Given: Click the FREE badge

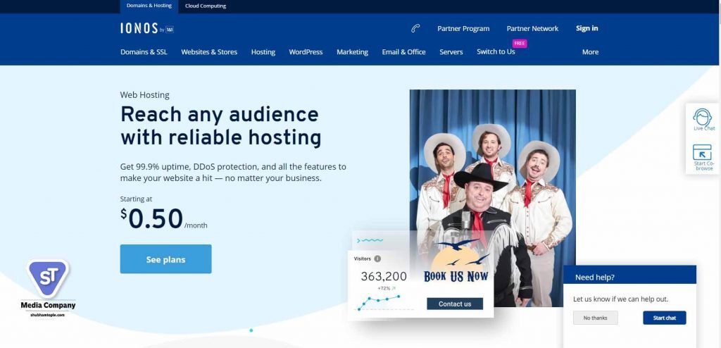Looking at the screenshot, I should (x=520, y=43).
